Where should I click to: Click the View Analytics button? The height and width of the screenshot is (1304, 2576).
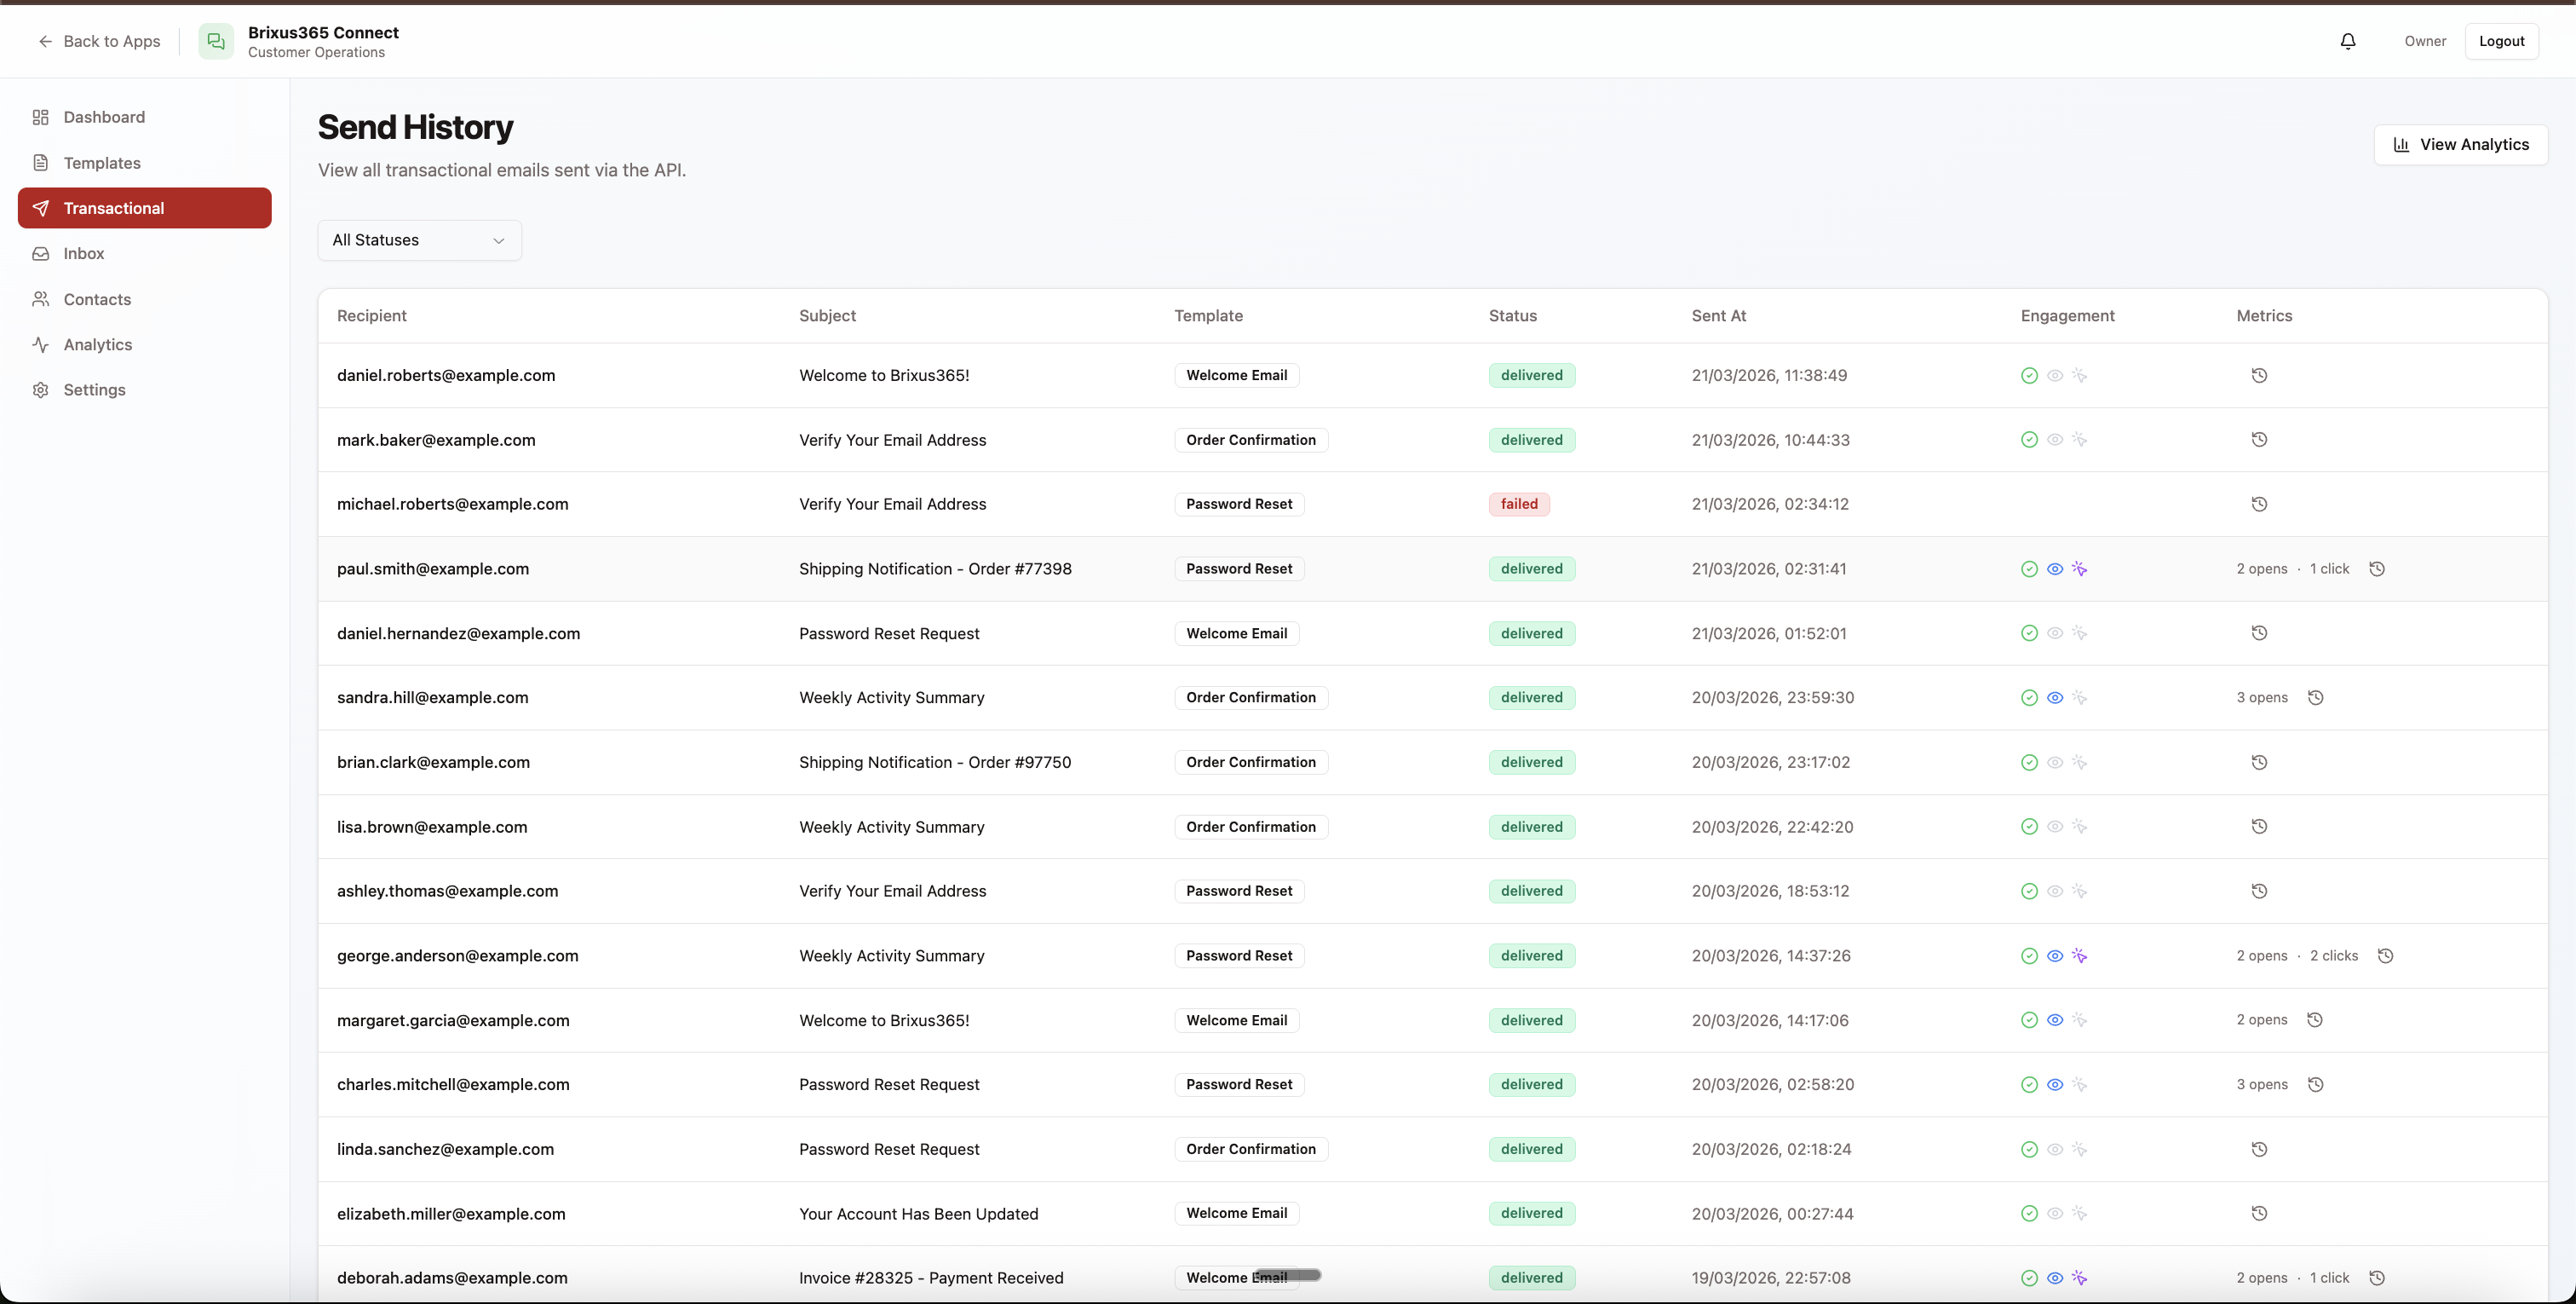(x=2460, y=144)
